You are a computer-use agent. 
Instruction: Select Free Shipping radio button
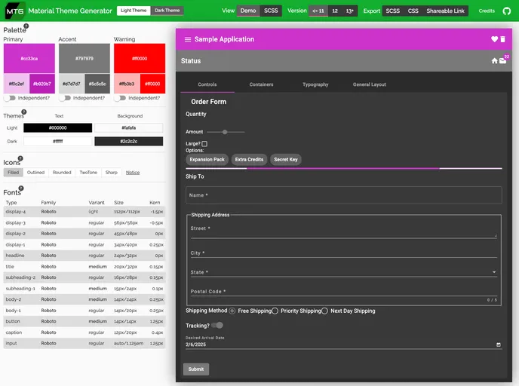click(x=232, y=311)
